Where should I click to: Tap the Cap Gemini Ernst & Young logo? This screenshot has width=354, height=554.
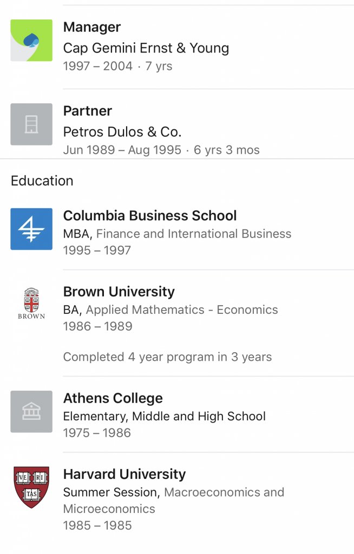(31, 40)
